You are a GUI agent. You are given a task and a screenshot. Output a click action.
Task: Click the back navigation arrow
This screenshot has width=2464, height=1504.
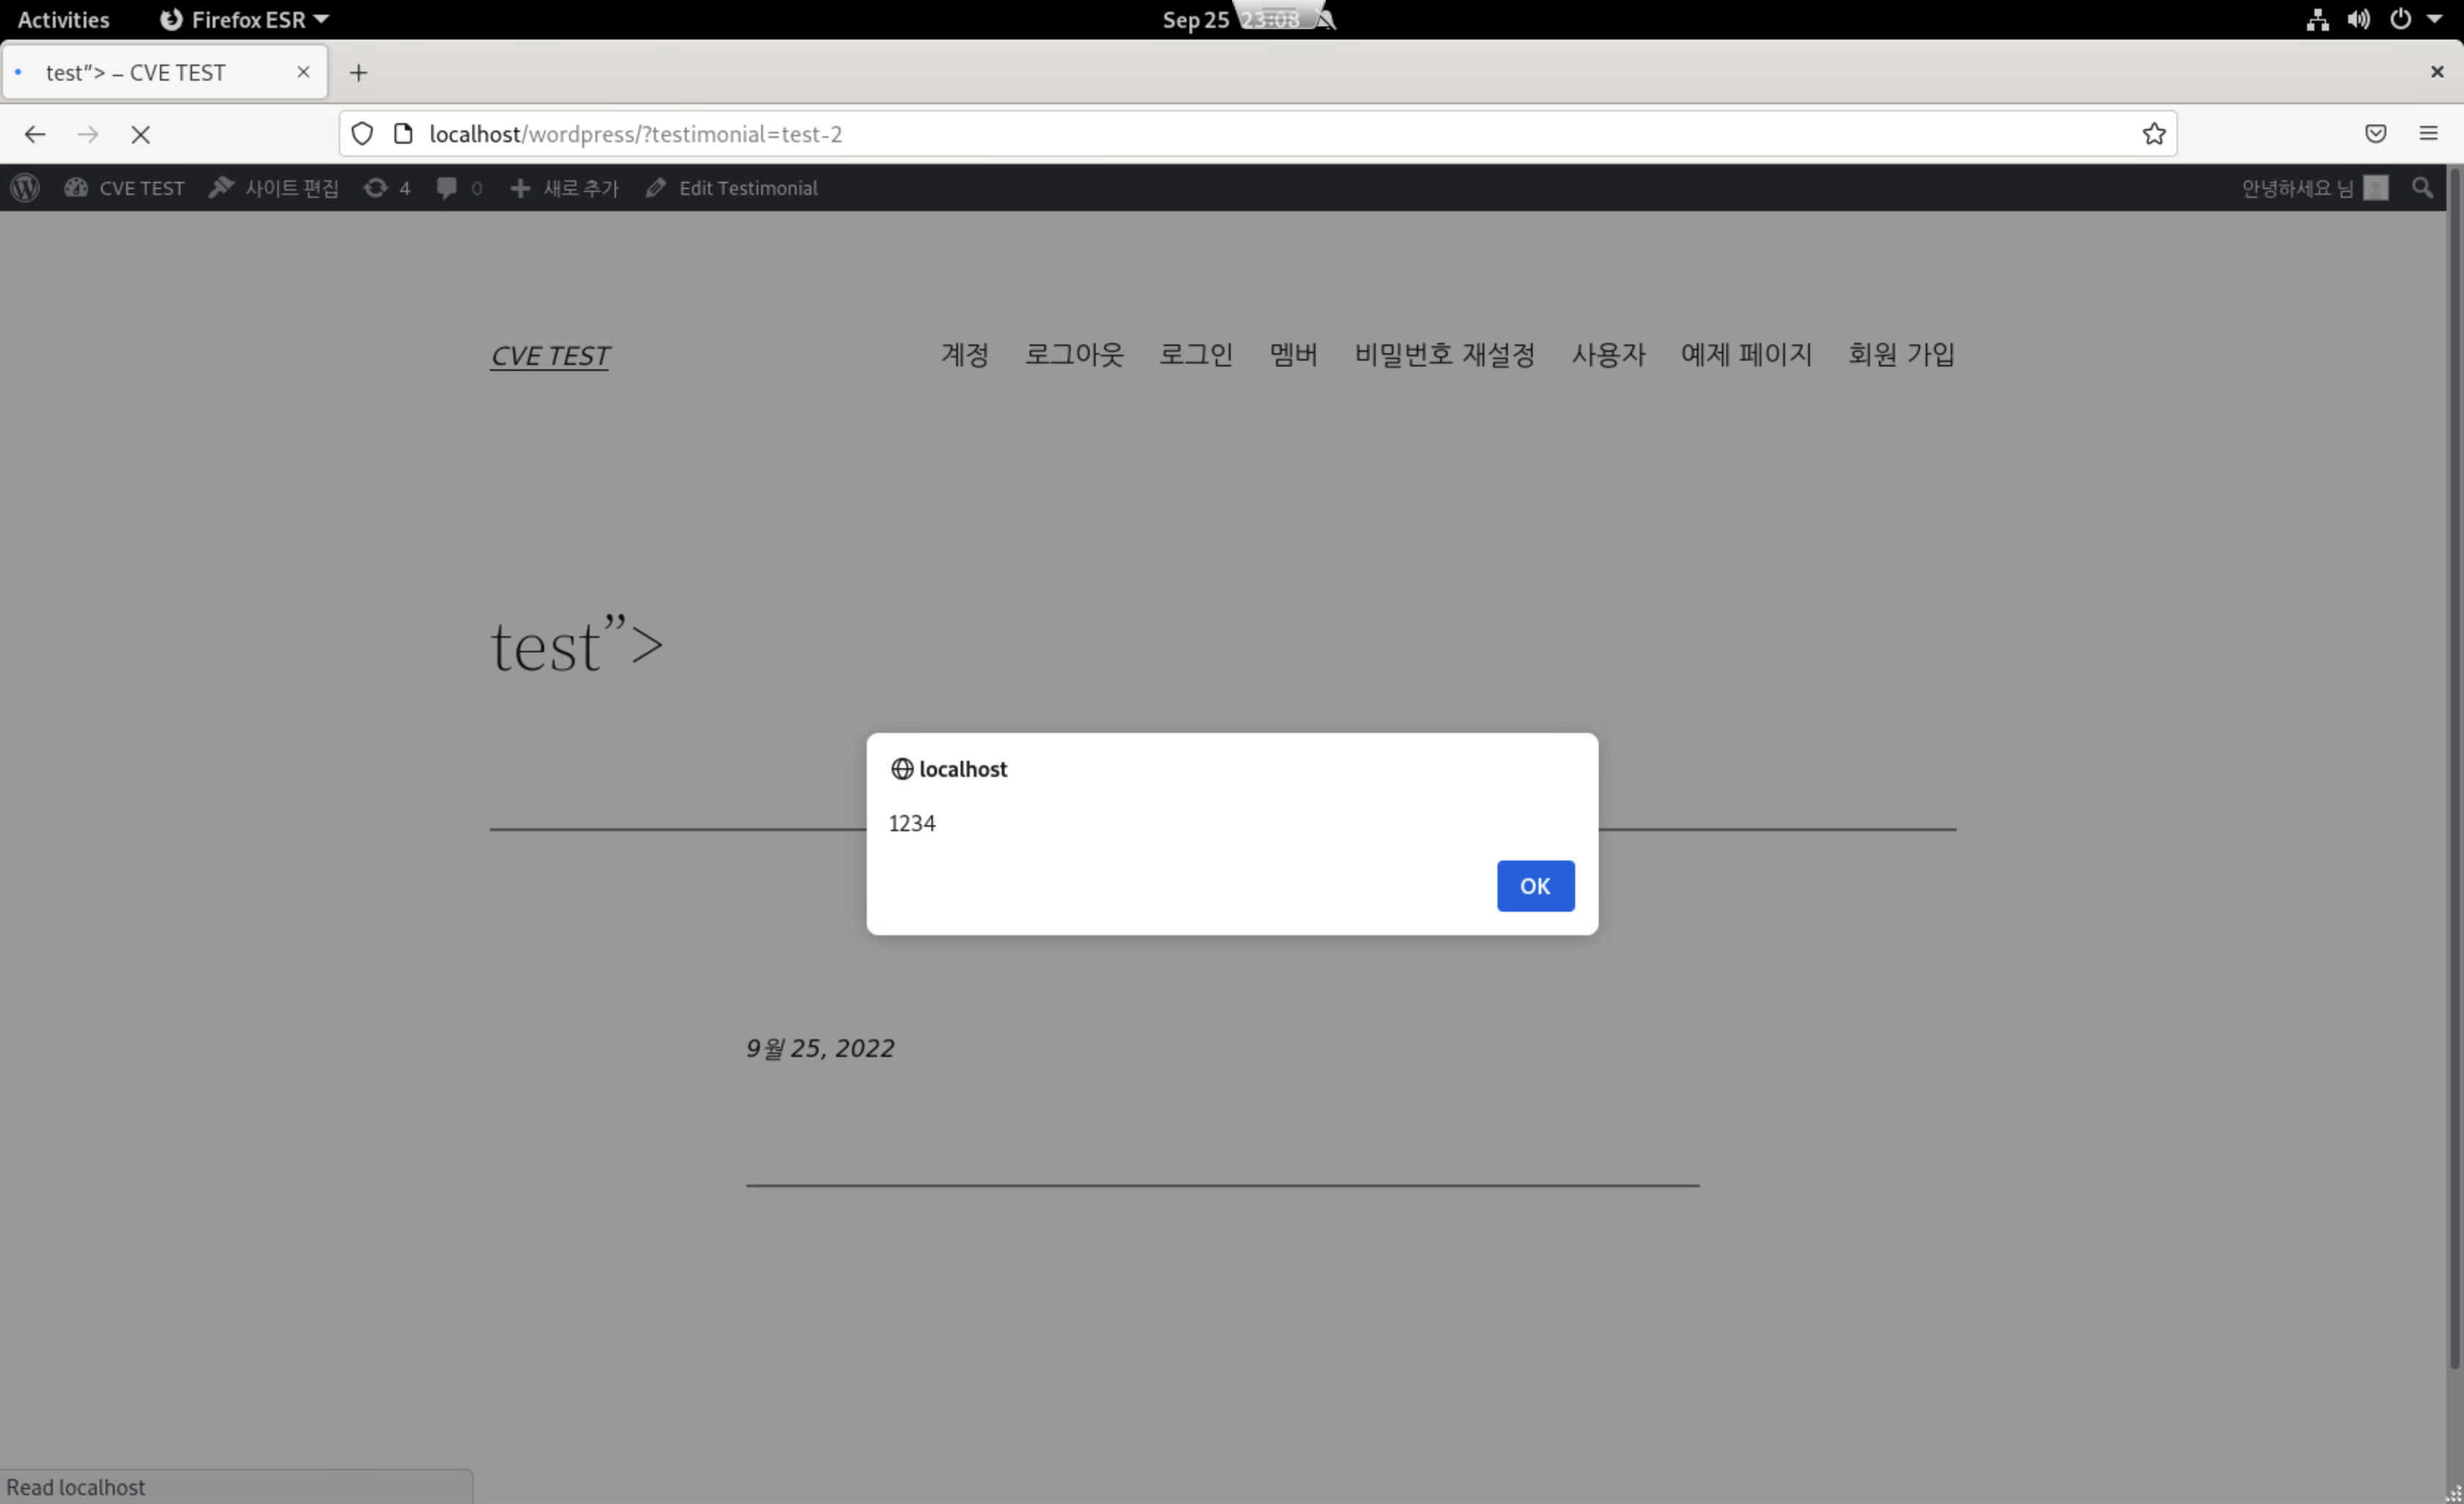pos(35,134)
